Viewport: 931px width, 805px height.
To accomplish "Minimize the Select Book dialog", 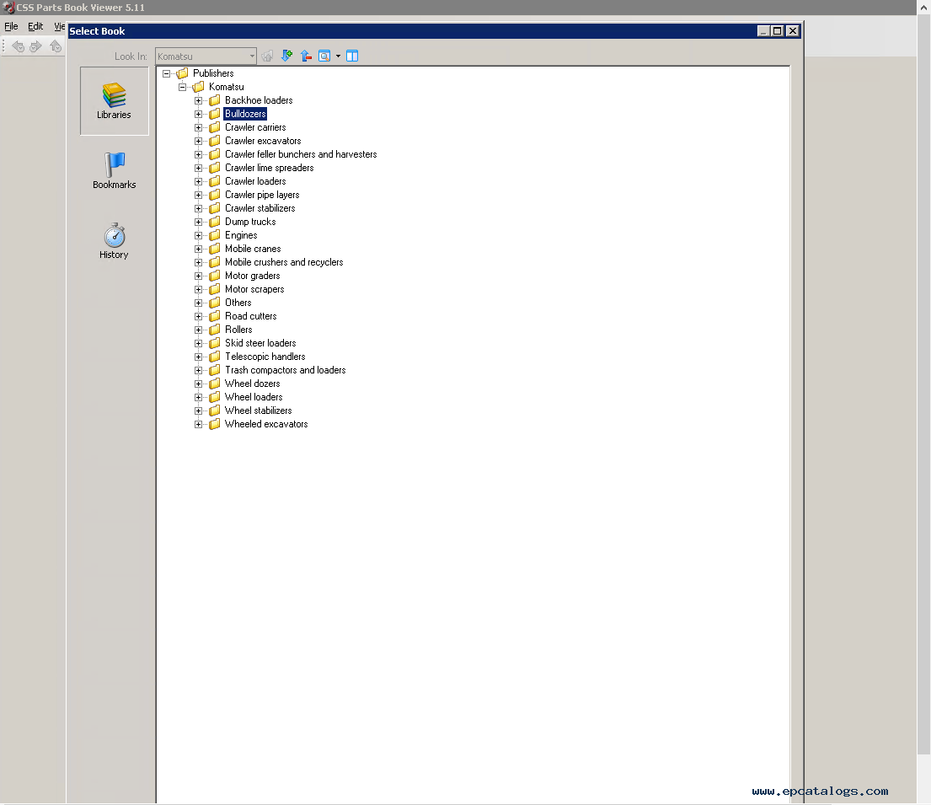I will point(763,31).
